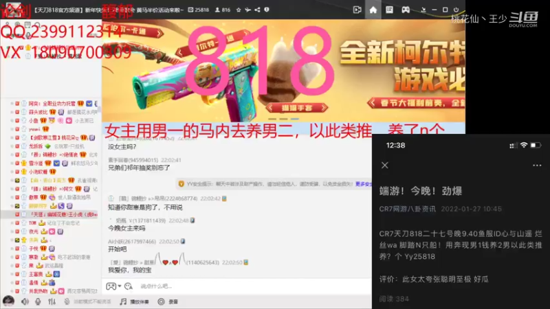Click blue badge icon beside 王富贵

[x=56, y=274]
